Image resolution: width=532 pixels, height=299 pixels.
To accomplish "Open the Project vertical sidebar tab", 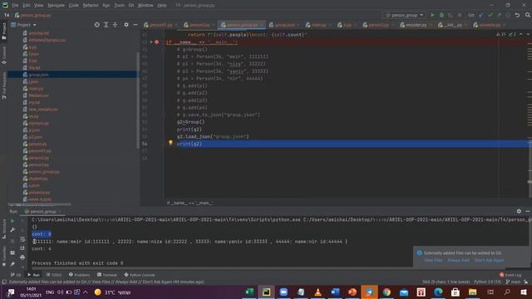I will click(3, 31).
